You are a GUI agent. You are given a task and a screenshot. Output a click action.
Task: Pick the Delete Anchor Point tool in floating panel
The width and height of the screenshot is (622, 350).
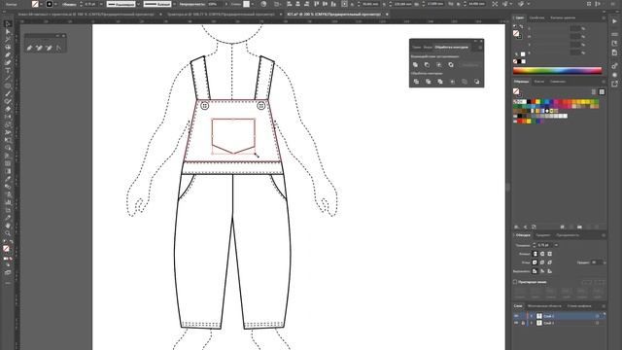tap(49, 48)
